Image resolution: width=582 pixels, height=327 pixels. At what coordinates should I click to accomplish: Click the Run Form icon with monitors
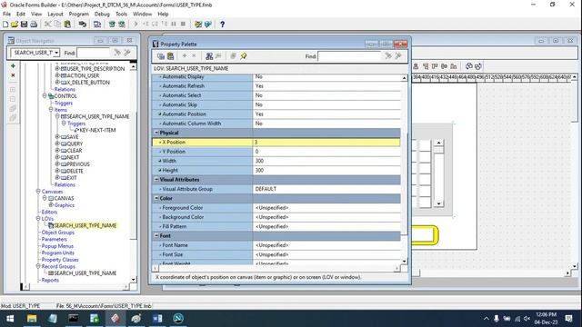click(97, 25)
